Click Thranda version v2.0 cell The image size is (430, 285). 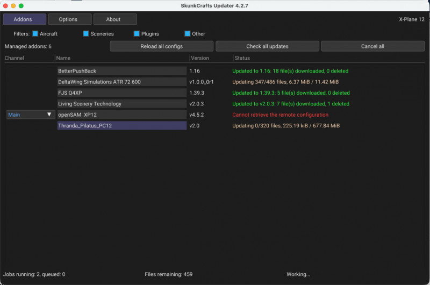pyautogui.click(x=195, y=126)
